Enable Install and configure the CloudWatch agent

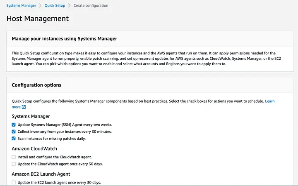coord(14,157)
